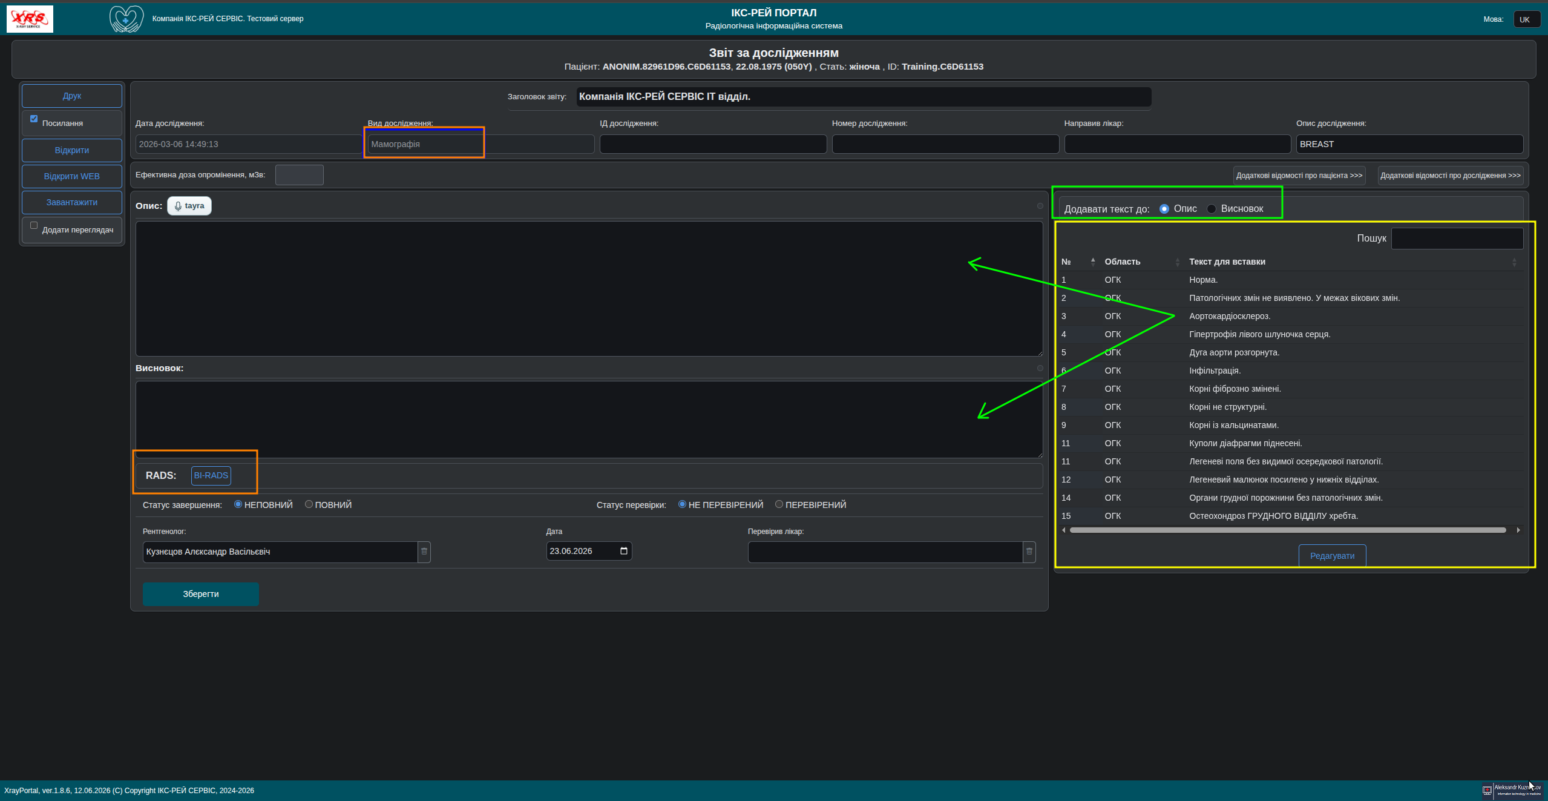Sort table by № column arrows
1548x801 pixels.
point(1093,262)
